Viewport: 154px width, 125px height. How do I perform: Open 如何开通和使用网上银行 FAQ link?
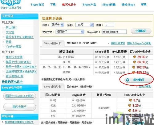click(x=19, y=122)
